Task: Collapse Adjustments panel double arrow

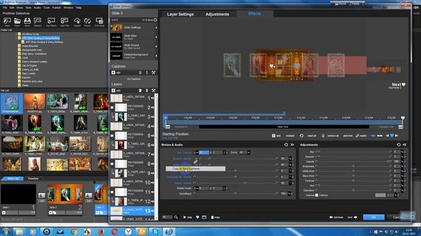Action: coord(405,145)
